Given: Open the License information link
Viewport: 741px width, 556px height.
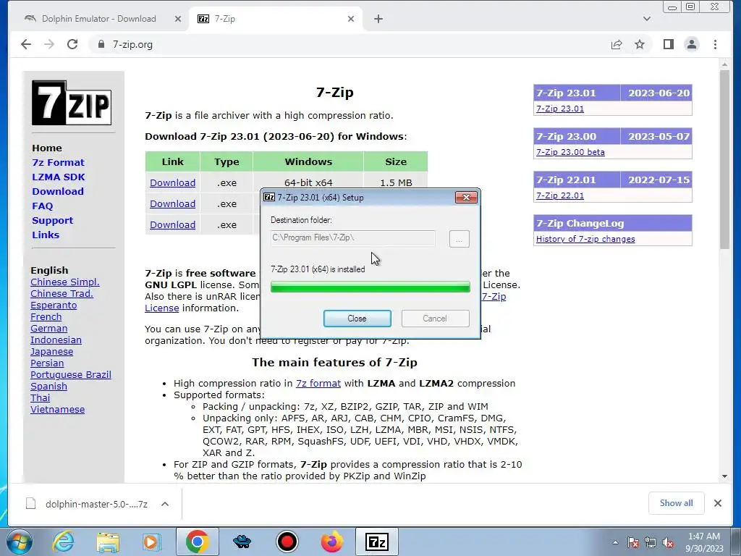Looking at the screenshot, I should [x=161, y=308].
